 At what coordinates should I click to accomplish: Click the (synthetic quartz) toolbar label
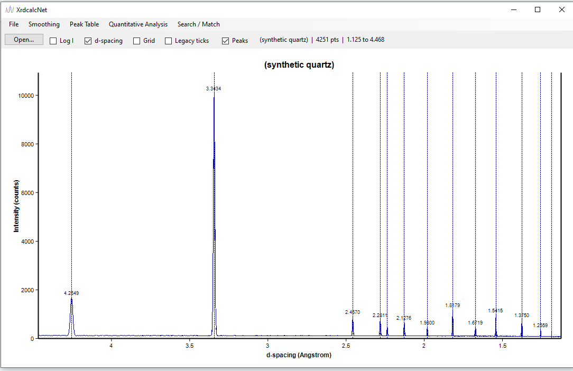284,40
